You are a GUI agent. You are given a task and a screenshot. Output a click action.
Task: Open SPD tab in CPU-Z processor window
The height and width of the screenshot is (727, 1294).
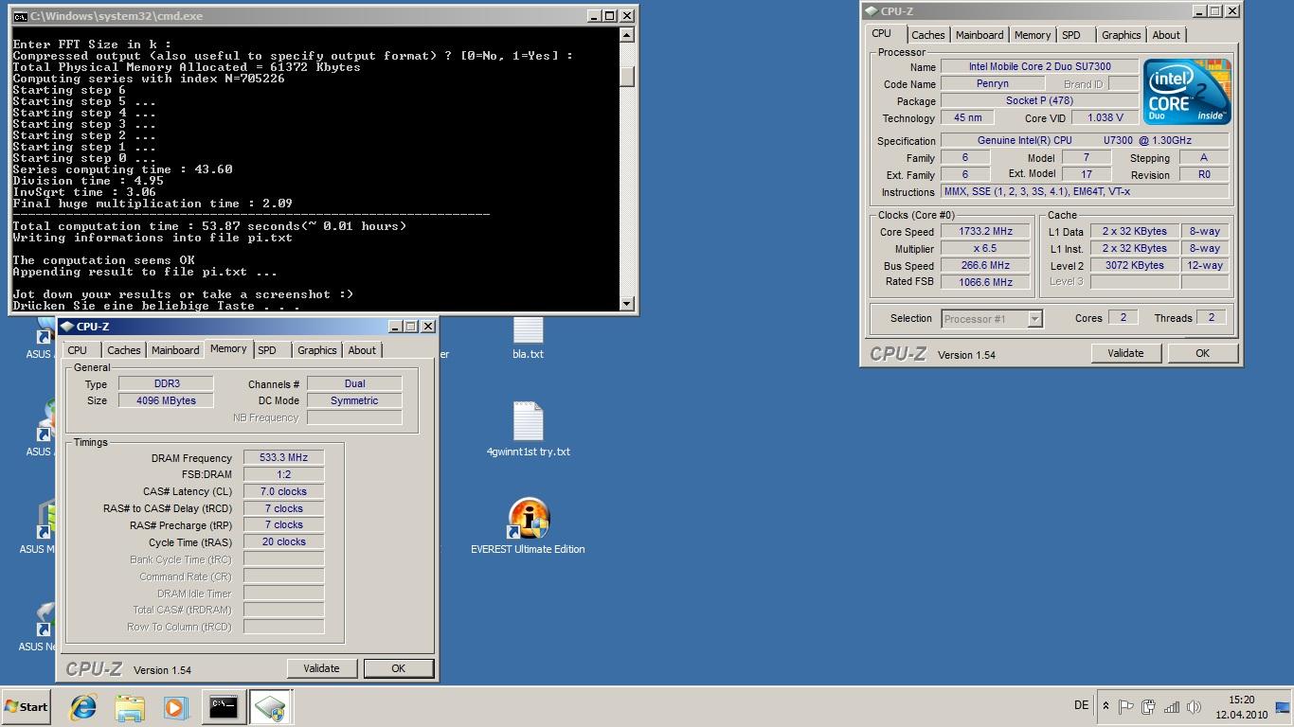click(1071, 35)
